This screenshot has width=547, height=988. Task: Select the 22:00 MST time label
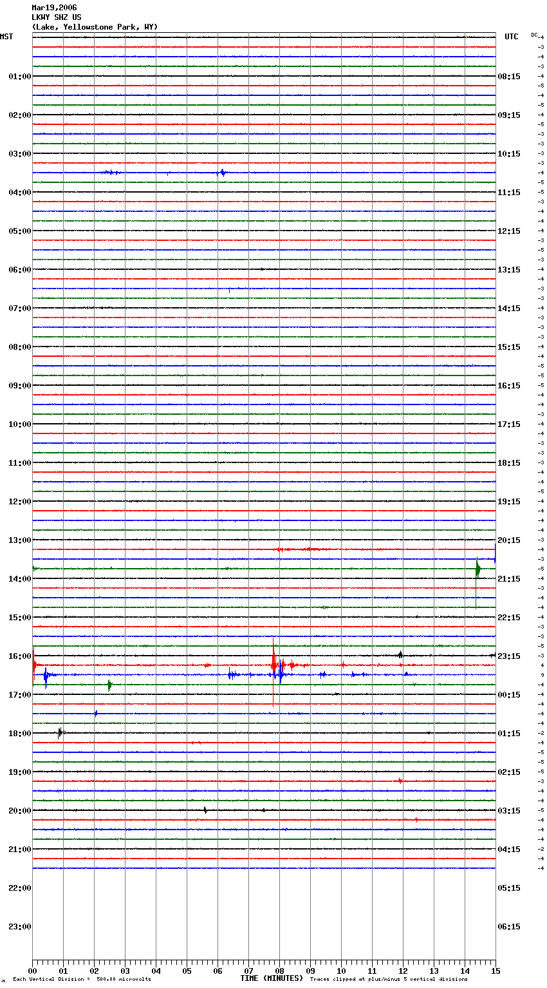click(x=19, y=888)
